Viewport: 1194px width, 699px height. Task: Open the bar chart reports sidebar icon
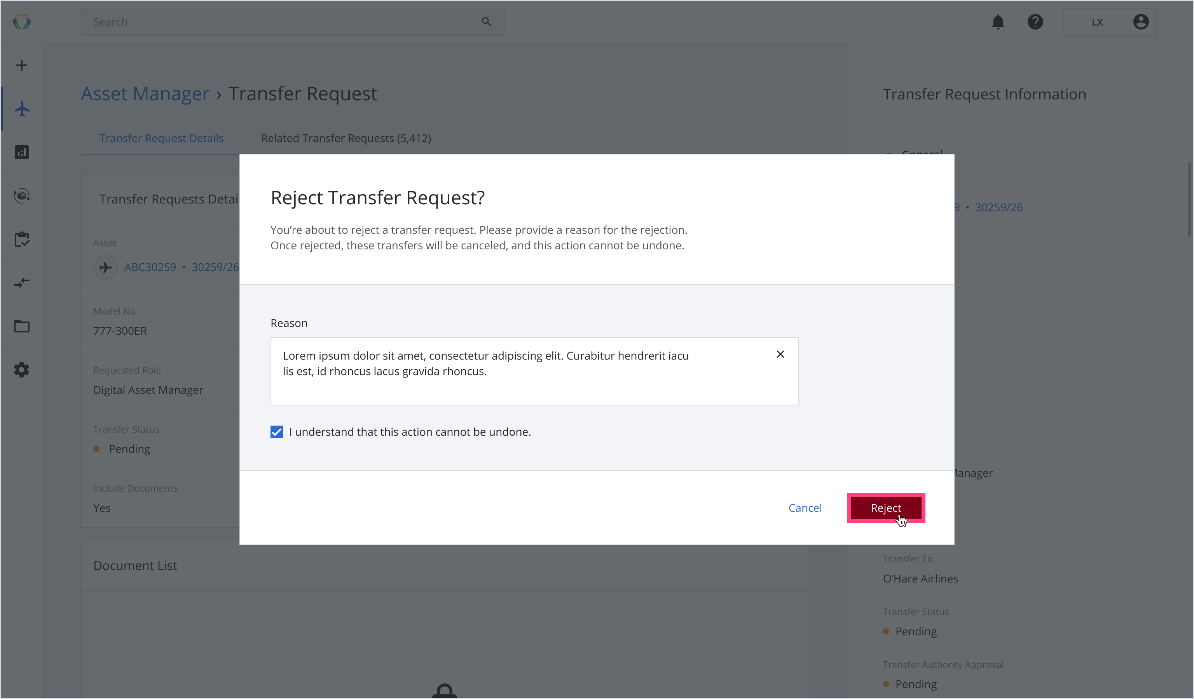tap(22, 152)
